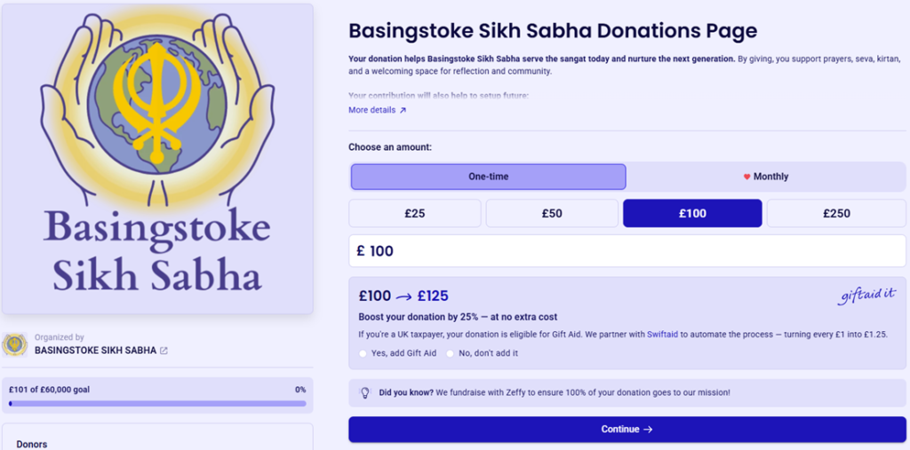Click the custom donation amount input field

coord(627,251)
